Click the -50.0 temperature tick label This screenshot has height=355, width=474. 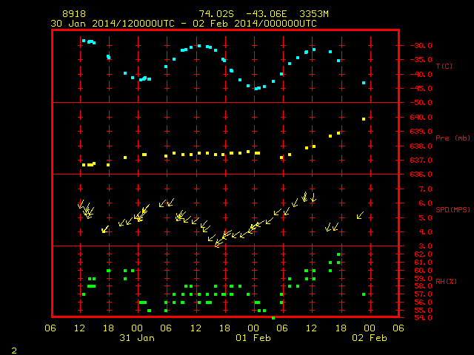421,103
